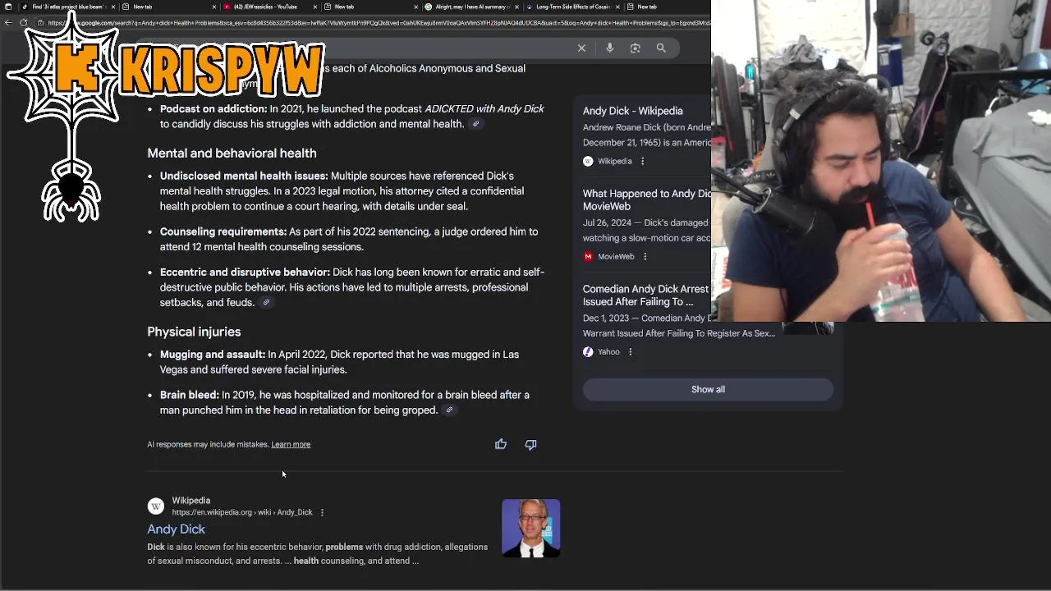The image size is (1051, 591).
Task: Open the What Happened to Andy Dick MovieWeb article
Action: [646, 200]
